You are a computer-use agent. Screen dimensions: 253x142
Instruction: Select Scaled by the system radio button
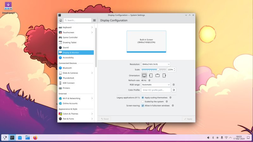click(x=143, y=102)
